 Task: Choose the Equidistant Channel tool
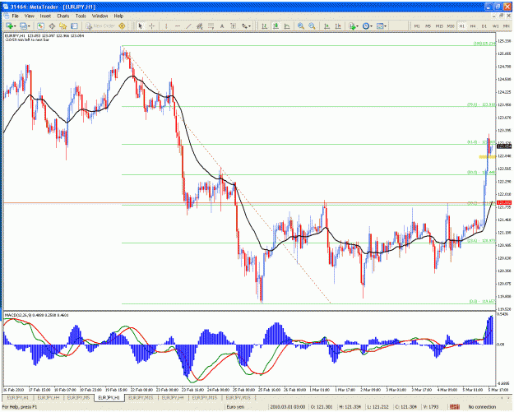pos(200,26)
